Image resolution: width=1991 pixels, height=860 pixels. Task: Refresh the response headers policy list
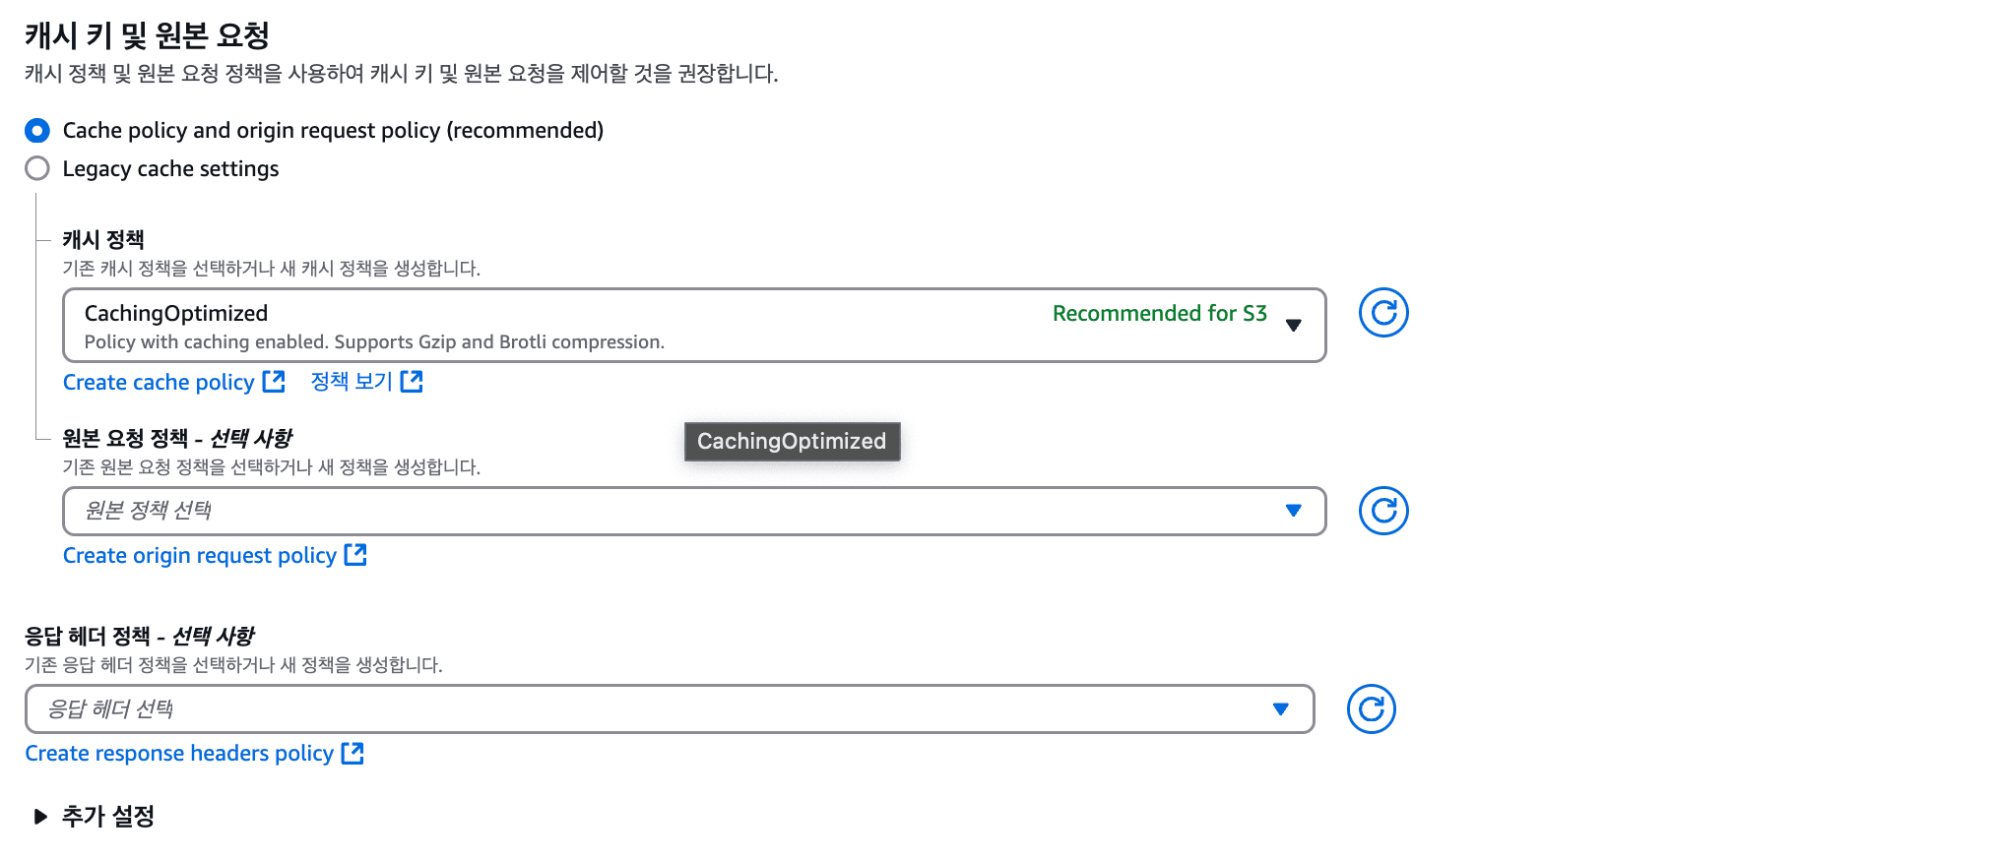[x=1371, y=708]
